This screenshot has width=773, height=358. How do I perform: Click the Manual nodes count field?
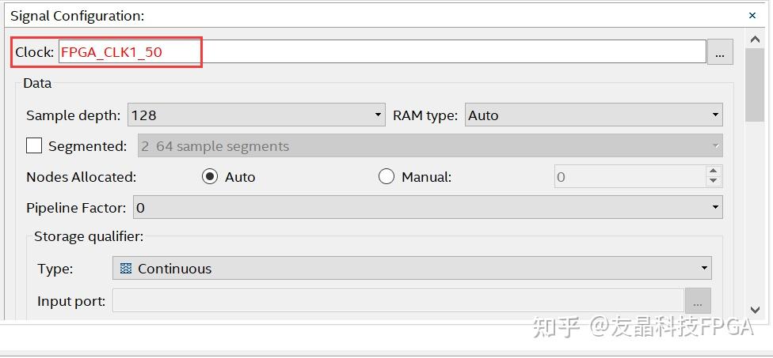(628, 177)
